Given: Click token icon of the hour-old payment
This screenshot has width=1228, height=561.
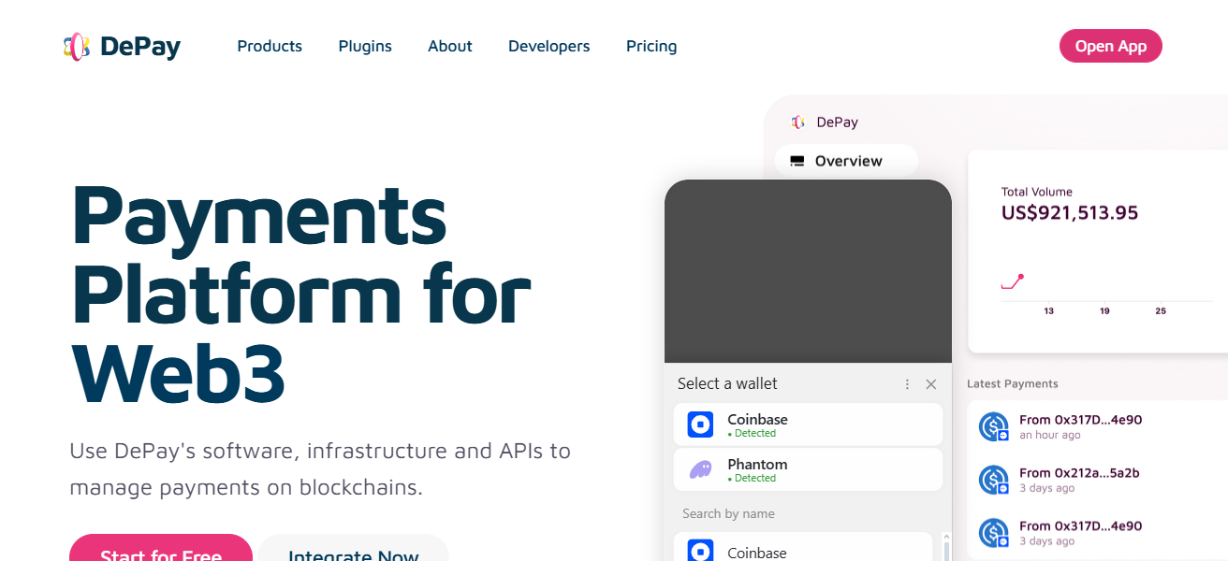Looking at the screenshot, I should (x=993, y=427).
